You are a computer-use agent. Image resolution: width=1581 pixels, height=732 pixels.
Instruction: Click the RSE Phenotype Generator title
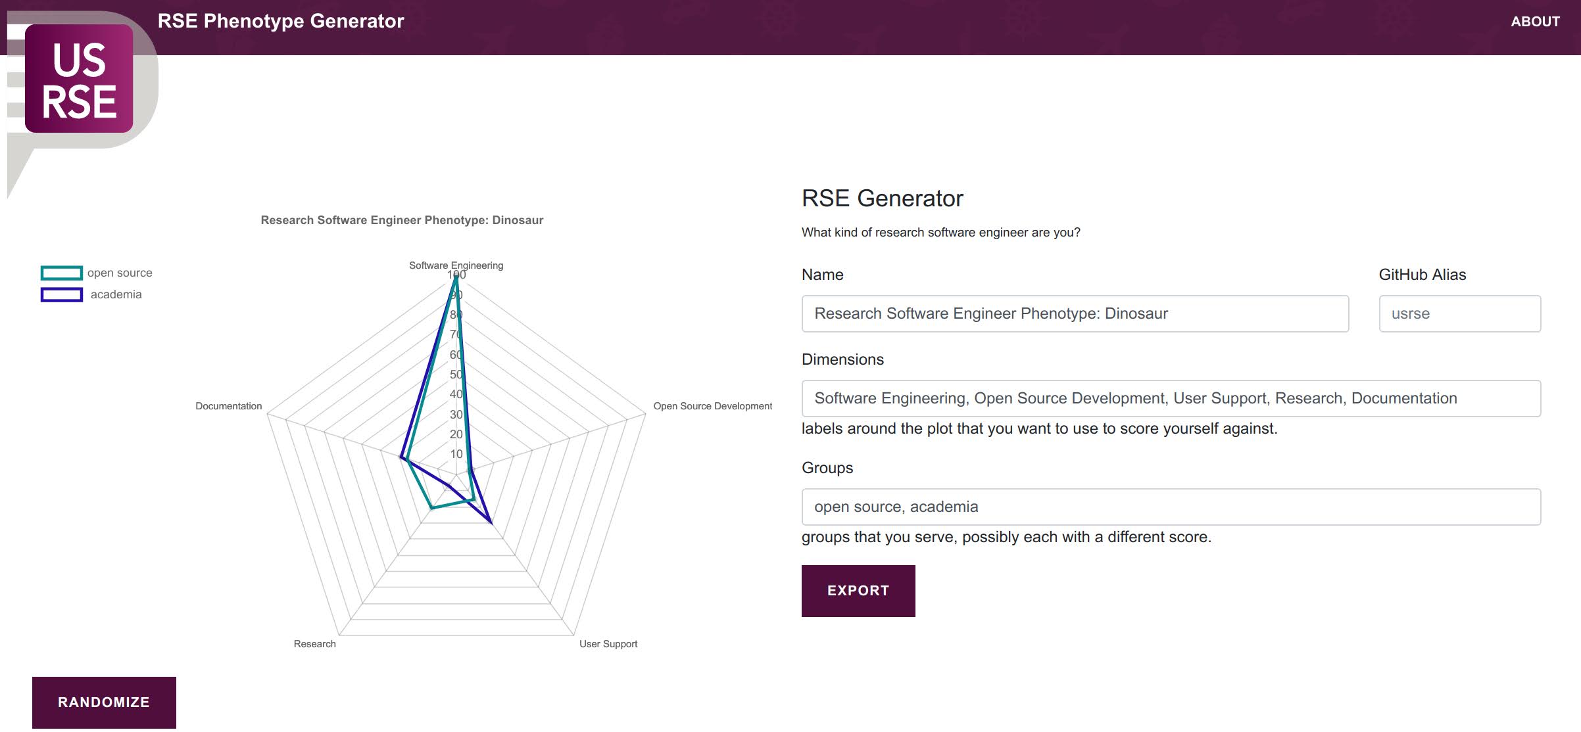tap(281, 21)
